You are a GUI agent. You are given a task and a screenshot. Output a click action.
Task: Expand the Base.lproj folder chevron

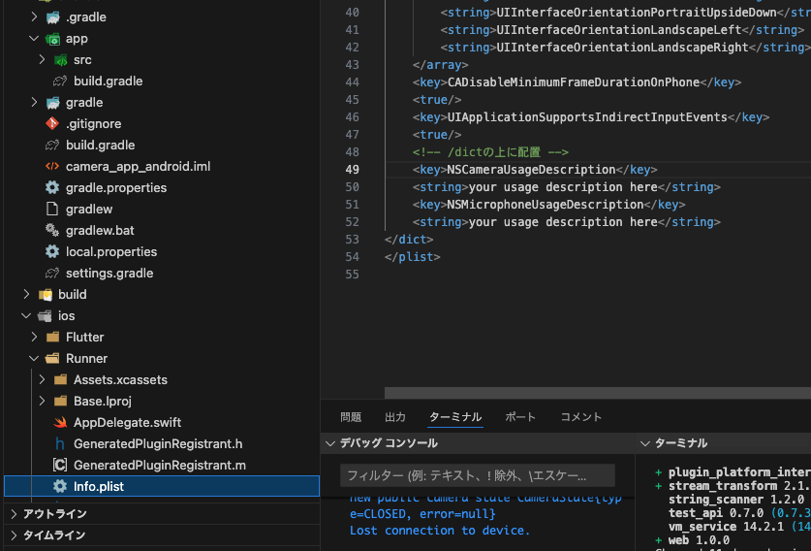(42, 401)
